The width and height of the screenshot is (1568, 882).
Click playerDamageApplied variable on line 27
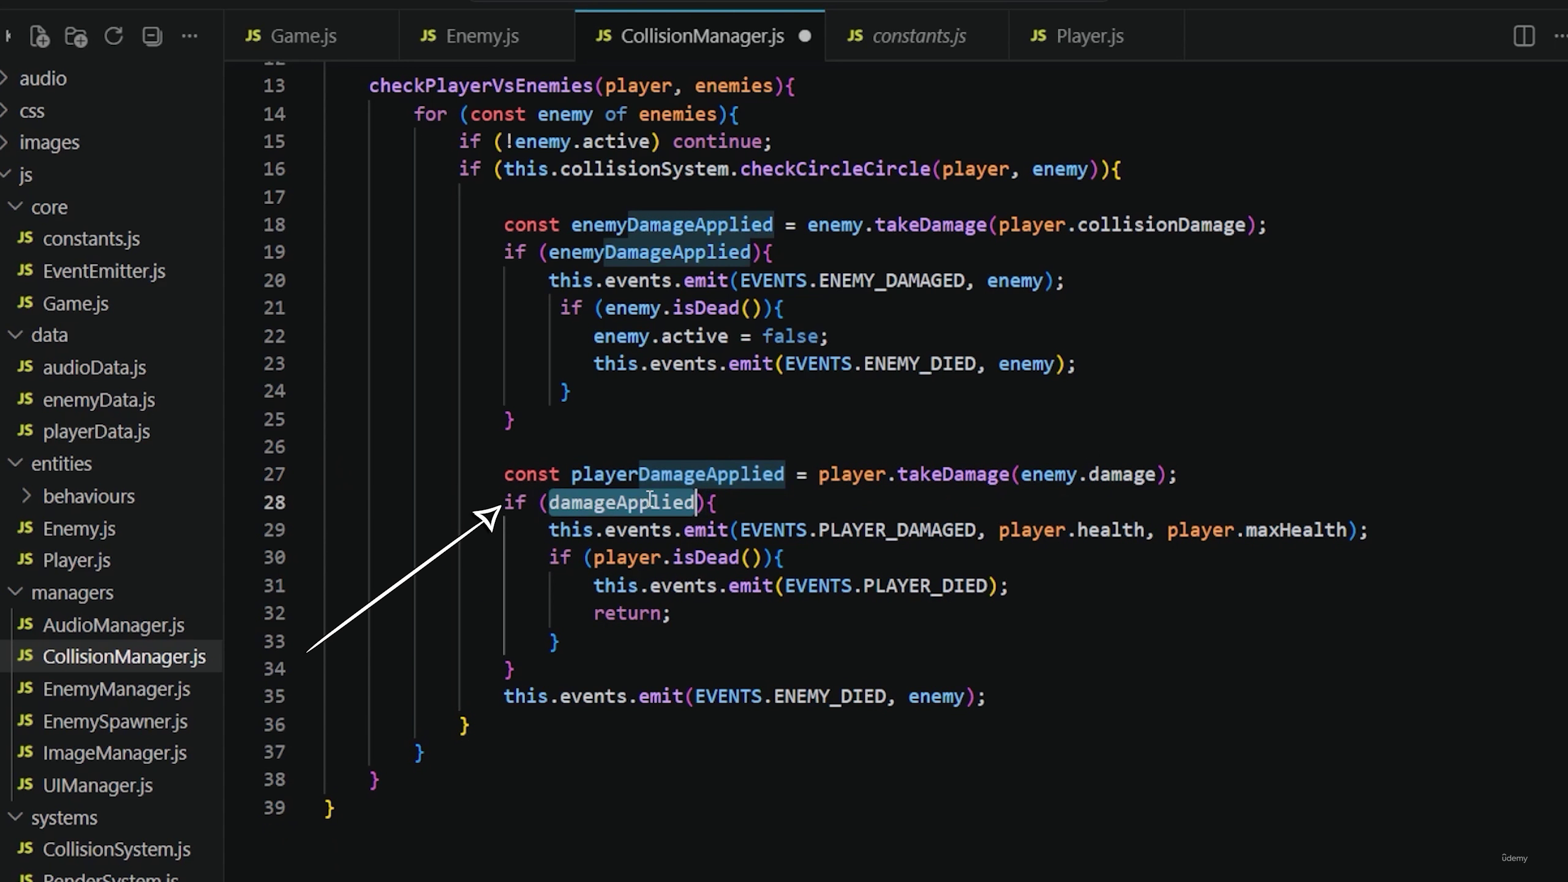pyautogui.click(x=677, y=475)
